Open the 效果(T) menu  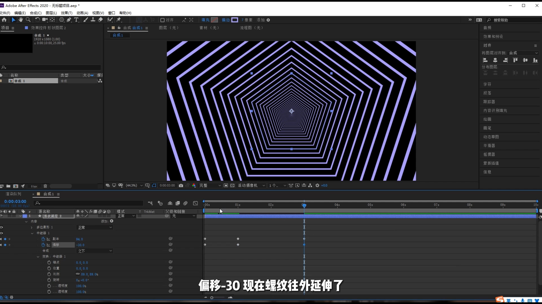(67, 13)
